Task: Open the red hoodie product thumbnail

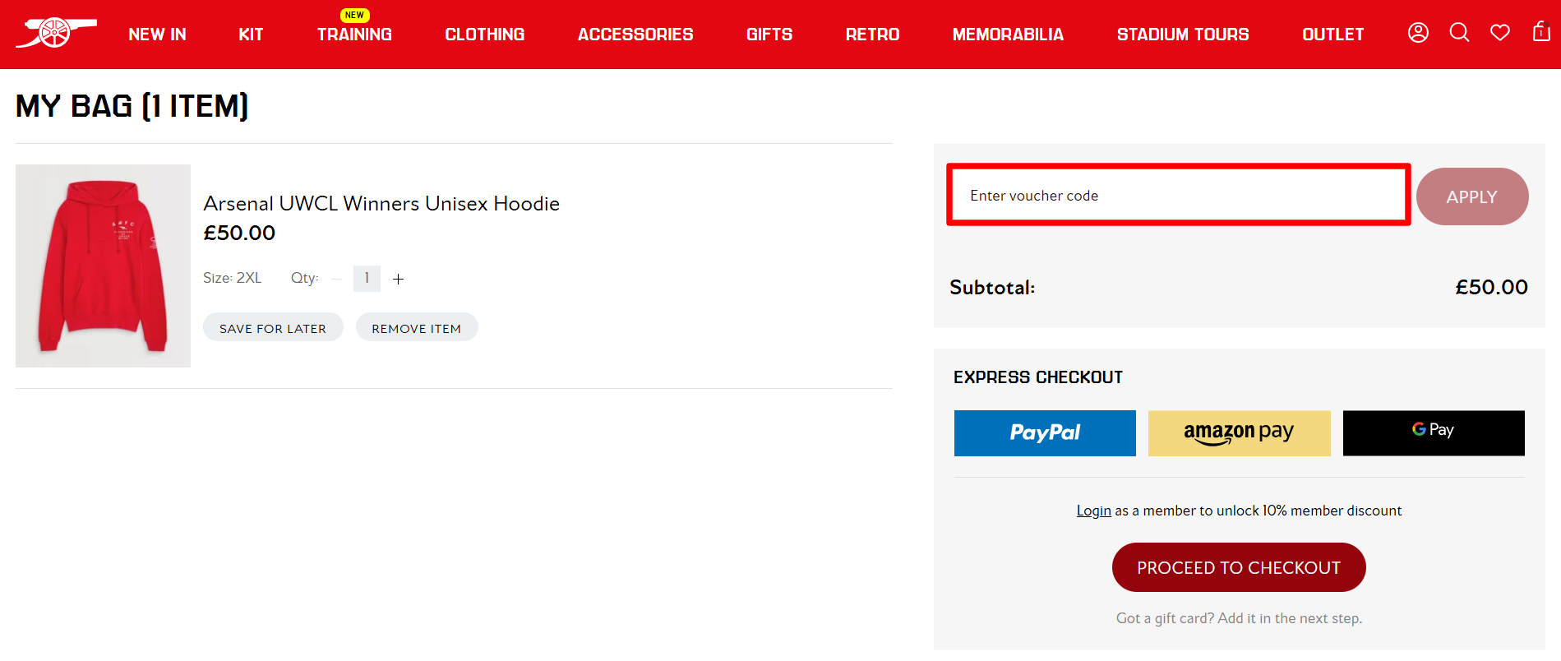Action: coord(103,266)
